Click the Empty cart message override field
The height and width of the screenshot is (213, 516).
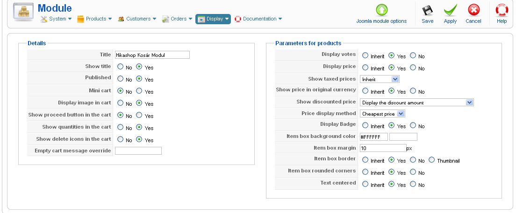pos(138,151)
